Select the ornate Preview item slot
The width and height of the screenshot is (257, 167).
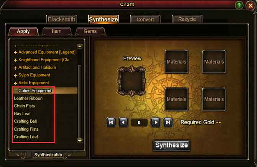tap(131, 81)
